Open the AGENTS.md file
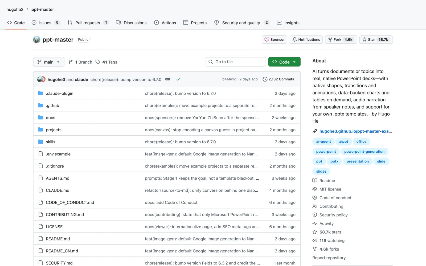 point(58,178)
